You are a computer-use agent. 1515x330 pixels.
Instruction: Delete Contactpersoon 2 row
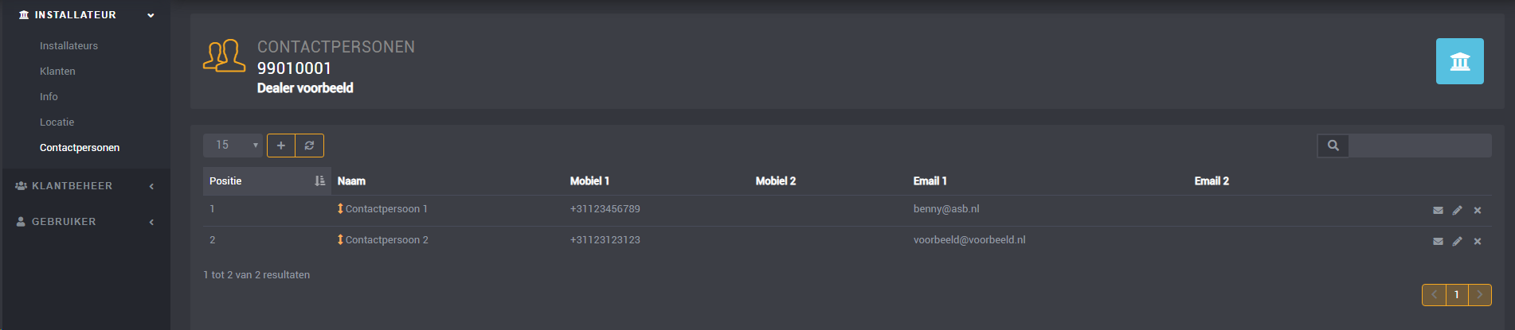[x=1478, y=241]
